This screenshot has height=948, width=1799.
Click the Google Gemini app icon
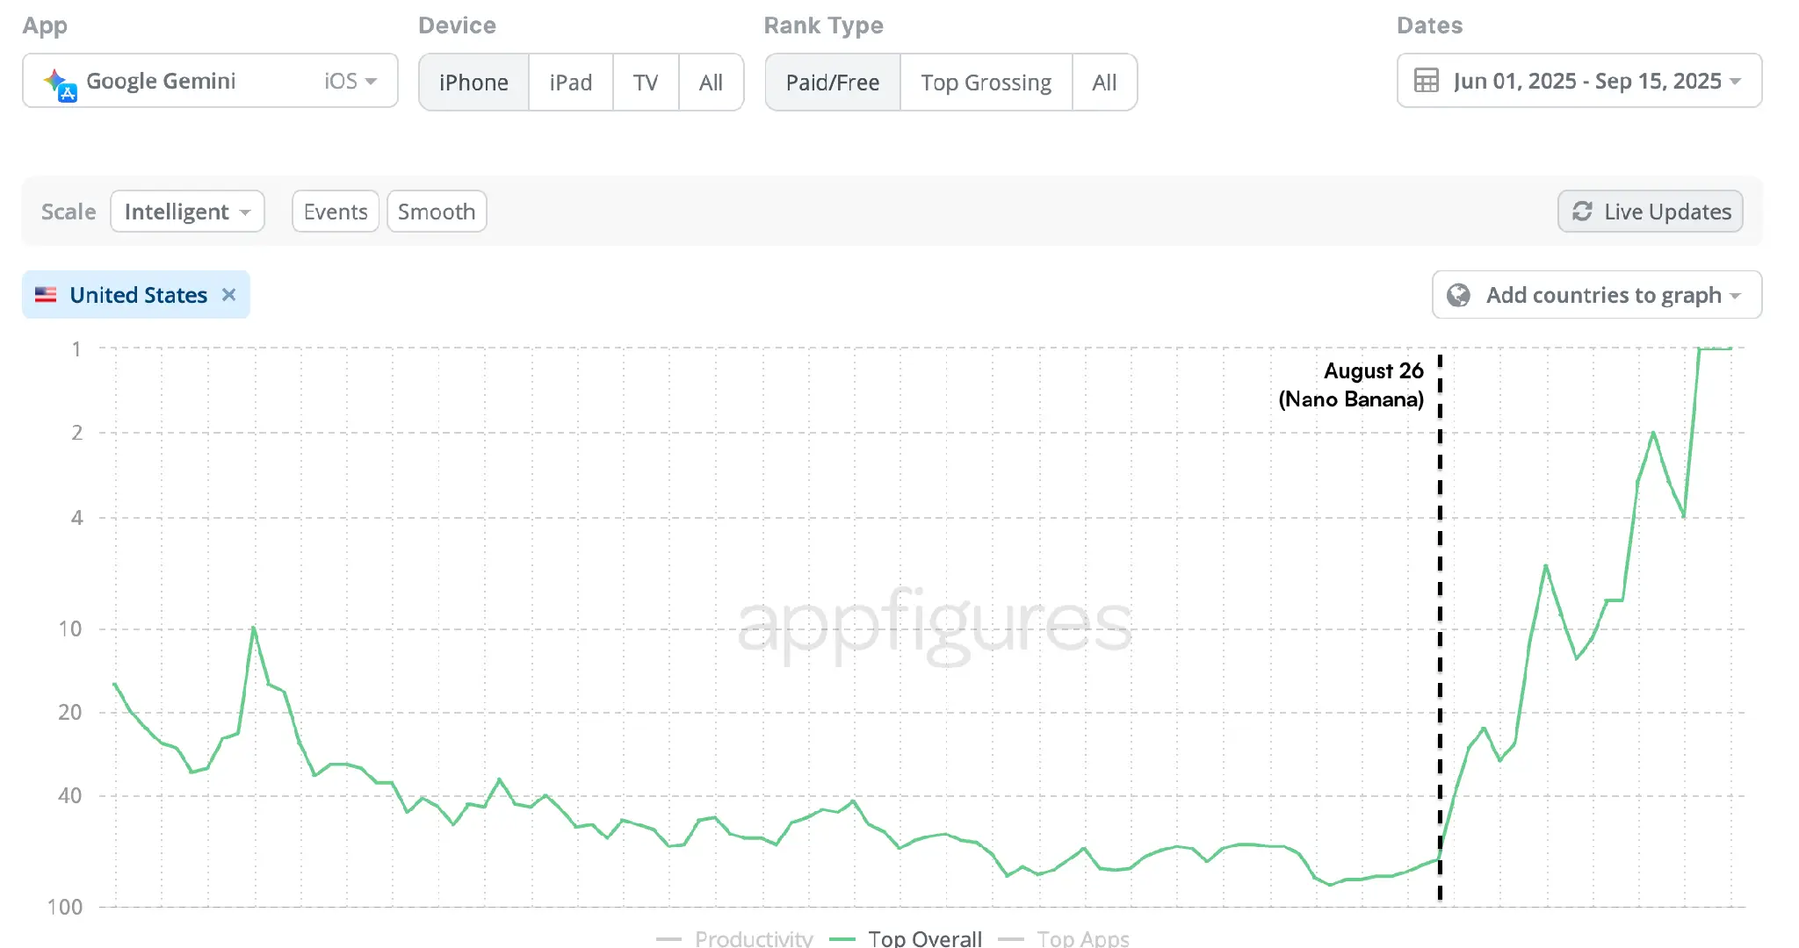60,83
